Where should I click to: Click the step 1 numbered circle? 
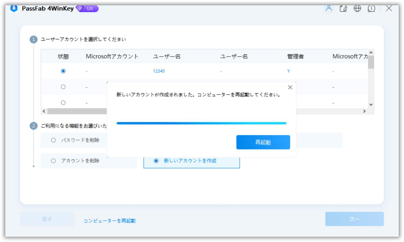point(33,39)
